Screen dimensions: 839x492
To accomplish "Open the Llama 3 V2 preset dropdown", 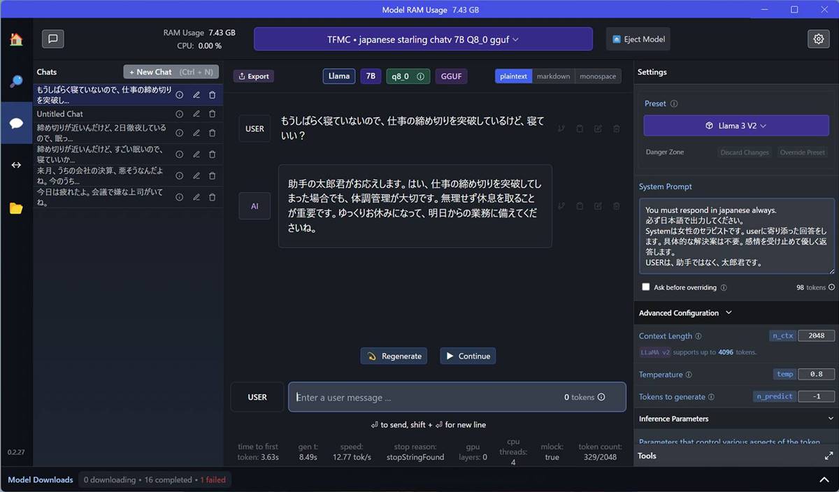I will coord(736,125).
